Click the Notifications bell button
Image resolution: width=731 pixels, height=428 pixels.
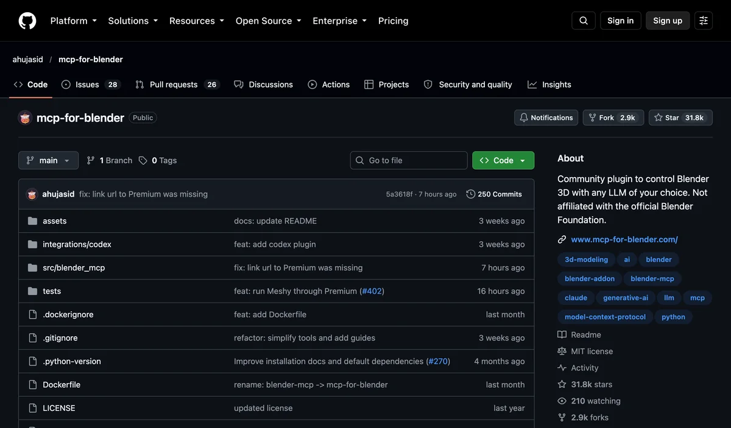pos(546,118)
